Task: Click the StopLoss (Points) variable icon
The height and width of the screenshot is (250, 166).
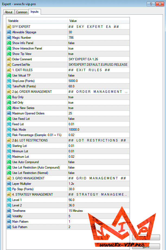Action: [x=9, y=81]
